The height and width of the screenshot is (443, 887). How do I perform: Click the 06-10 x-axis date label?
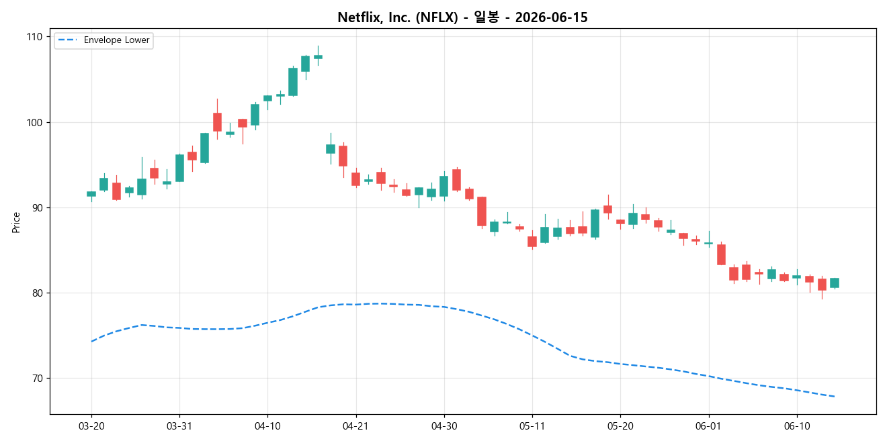click(x=796, y=426)
